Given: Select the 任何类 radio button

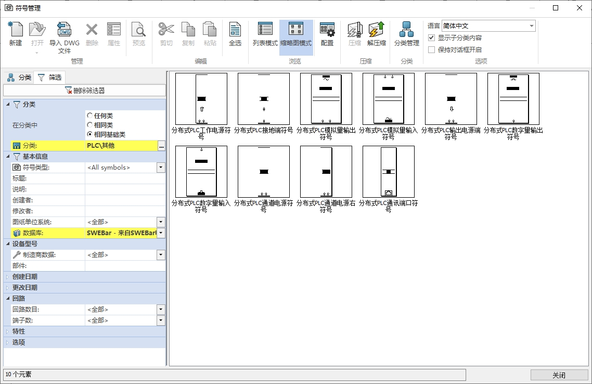Looking at the screenshot, I should coord(90,116).
